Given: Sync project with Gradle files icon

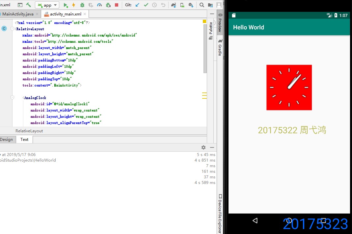Looking at the screenshot, I should (174, 5).
